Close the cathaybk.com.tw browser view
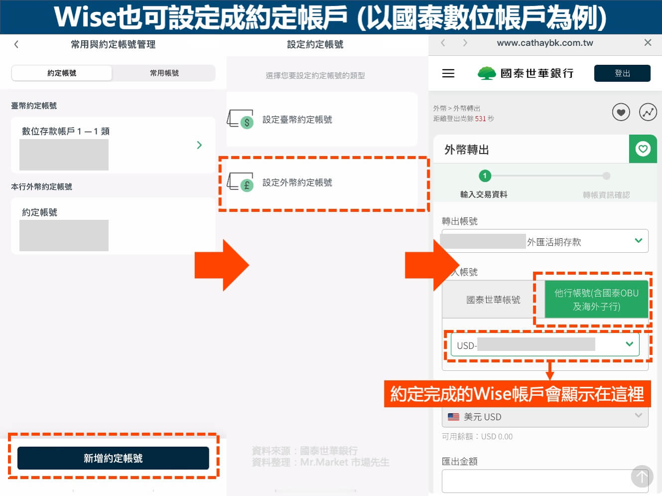Image resolution: width=662 pixels, height=496 pixels. pos(648,42)
